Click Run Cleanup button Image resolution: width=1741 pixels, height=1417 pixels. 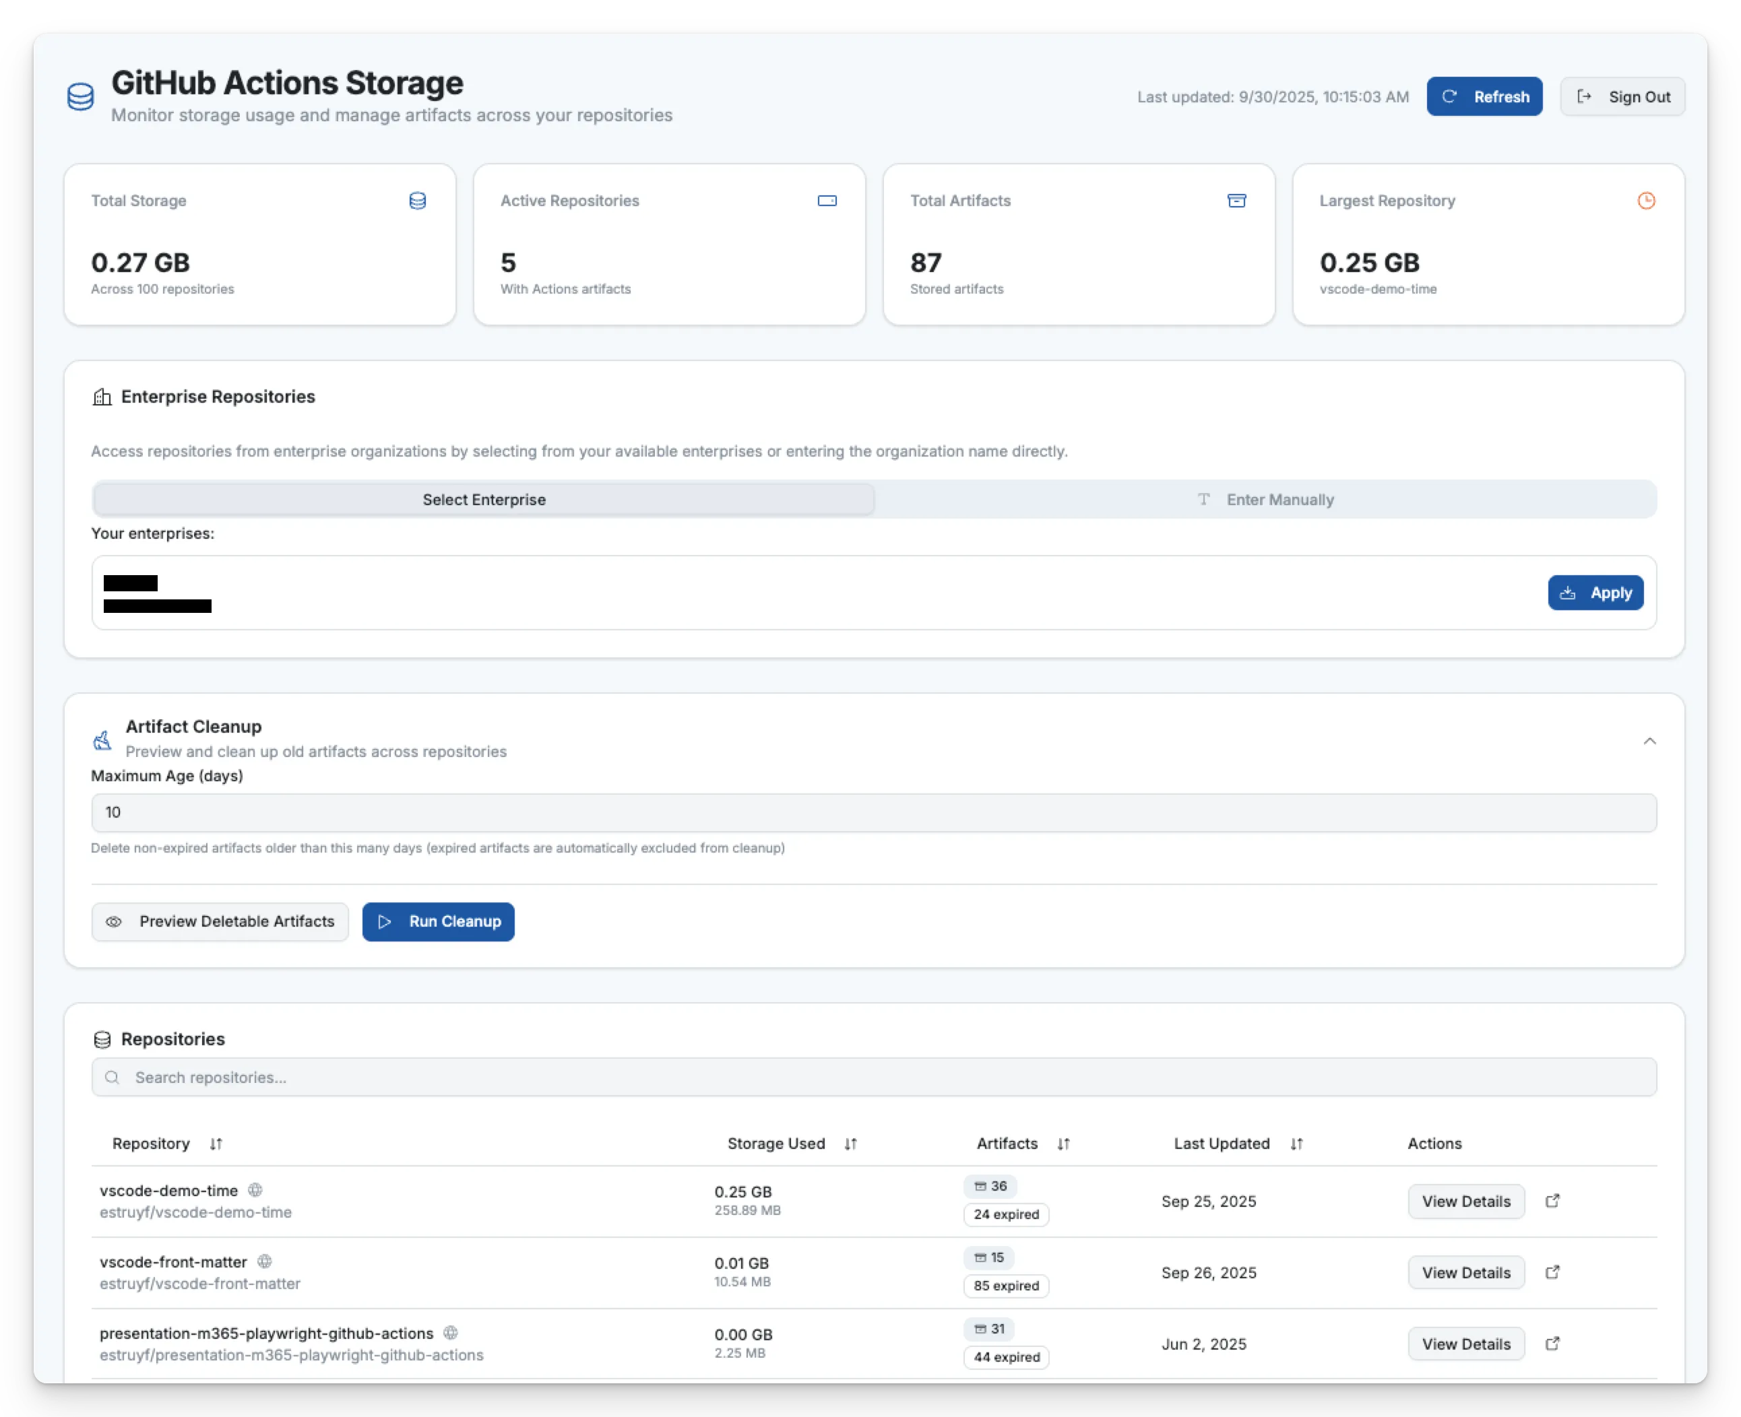coord(439,921)
